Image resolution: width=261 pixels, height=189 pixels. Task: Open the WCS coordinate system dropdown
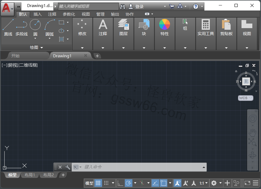[x=246, y=98]
